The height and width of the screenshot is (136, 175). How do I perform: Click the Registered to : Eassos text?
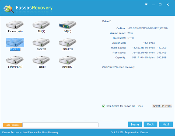[x=136, y=132]
